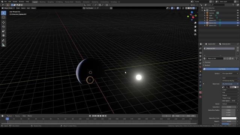The image size is (240, 135).
Task: Open the Object Mode dropdown
Action: [x=8, y=8]
